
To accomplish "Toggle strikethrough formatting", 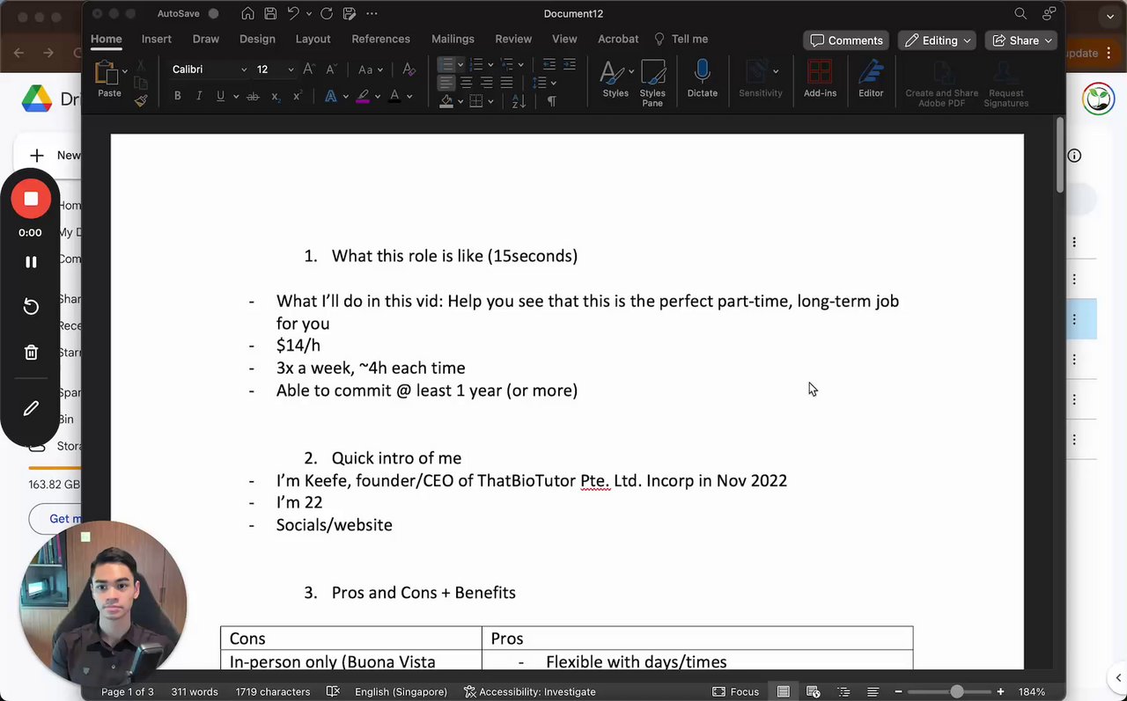I will pyautogui.click(x=254, y=96).
